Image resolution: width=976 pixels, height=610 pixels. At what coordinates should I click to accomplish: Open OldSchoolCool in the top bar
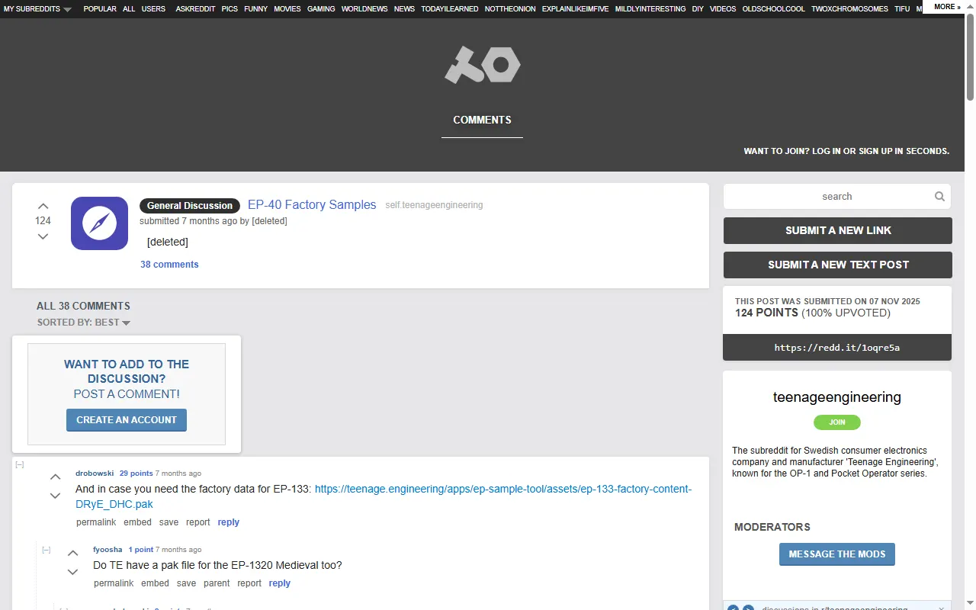coord(773,9)
